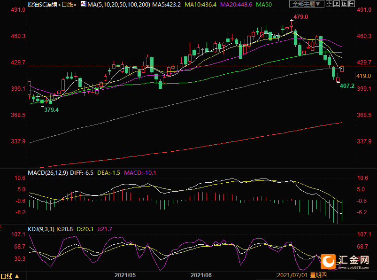
Task: Click the 479.0 high price label
Action: pos(300,17)
